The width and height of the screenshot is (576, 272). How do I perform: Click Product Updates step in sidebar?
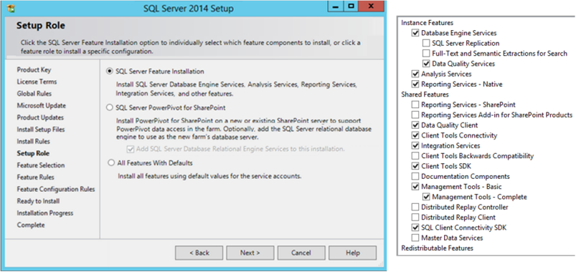(x=40, y=117)
